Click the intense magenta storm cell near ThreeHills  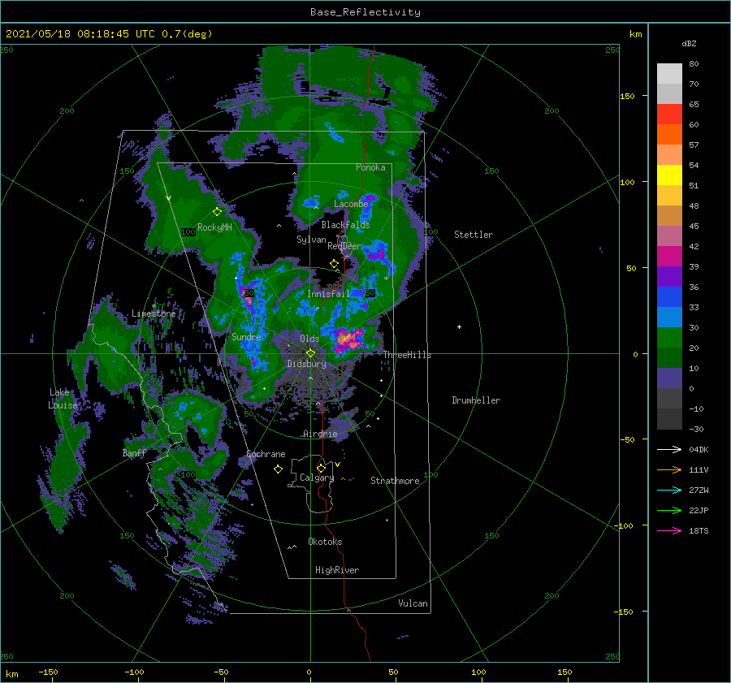(x=348, y=339)
